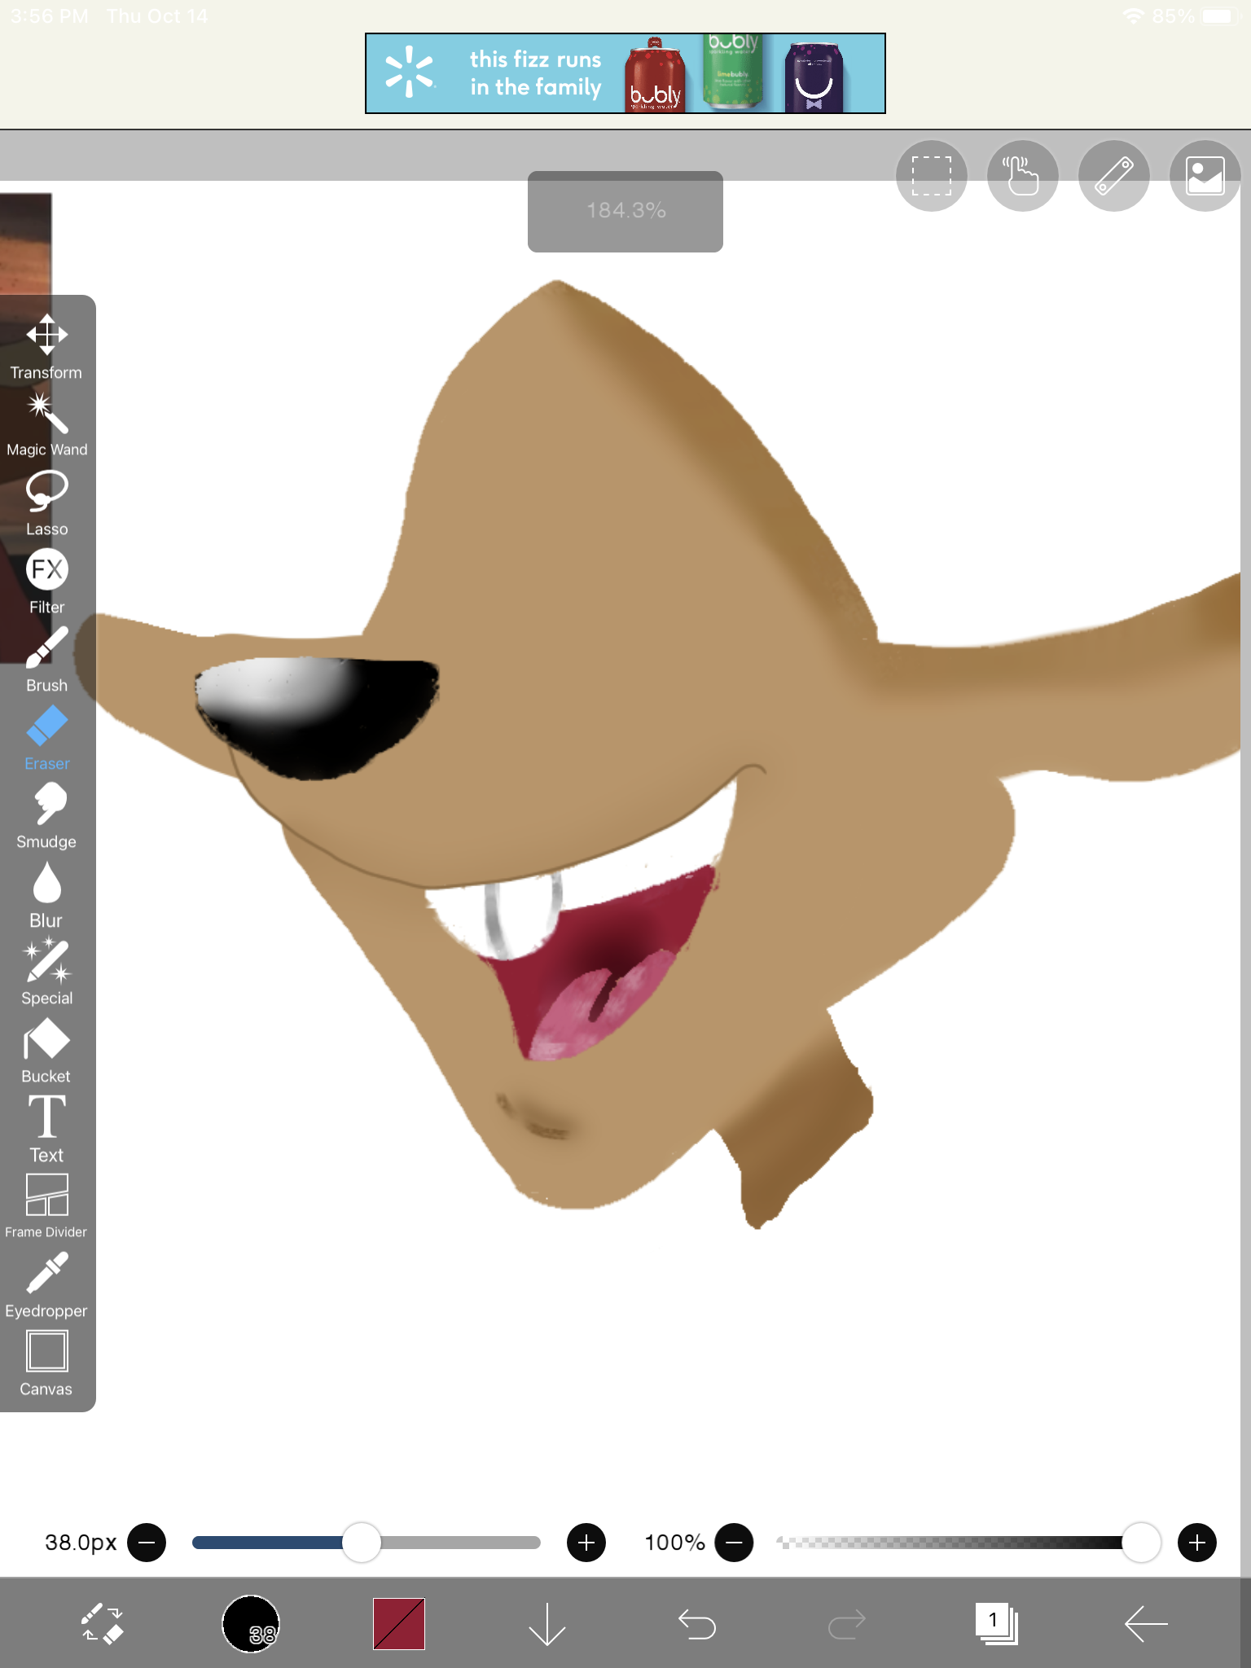Viewport: 1251px width, 1668px height.
Task: Tap the undo arrow button
Action: pos(696,1624)
